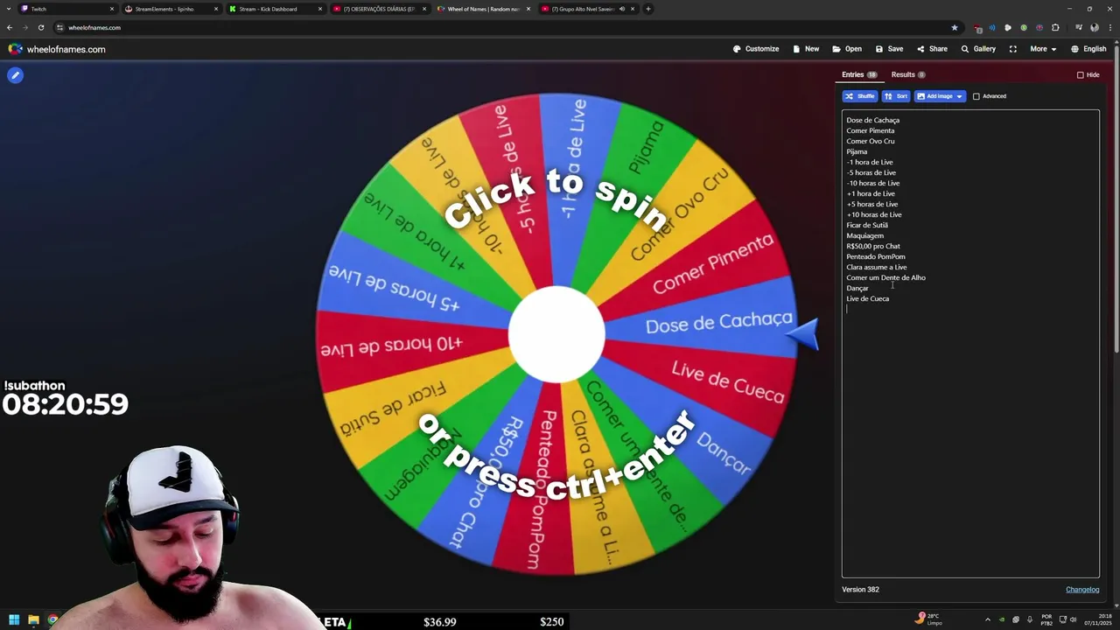This screenshot has width=1120, height=630.
Task: Click 'R$50,00 pro Chat' entry
Action: [872, 246]
